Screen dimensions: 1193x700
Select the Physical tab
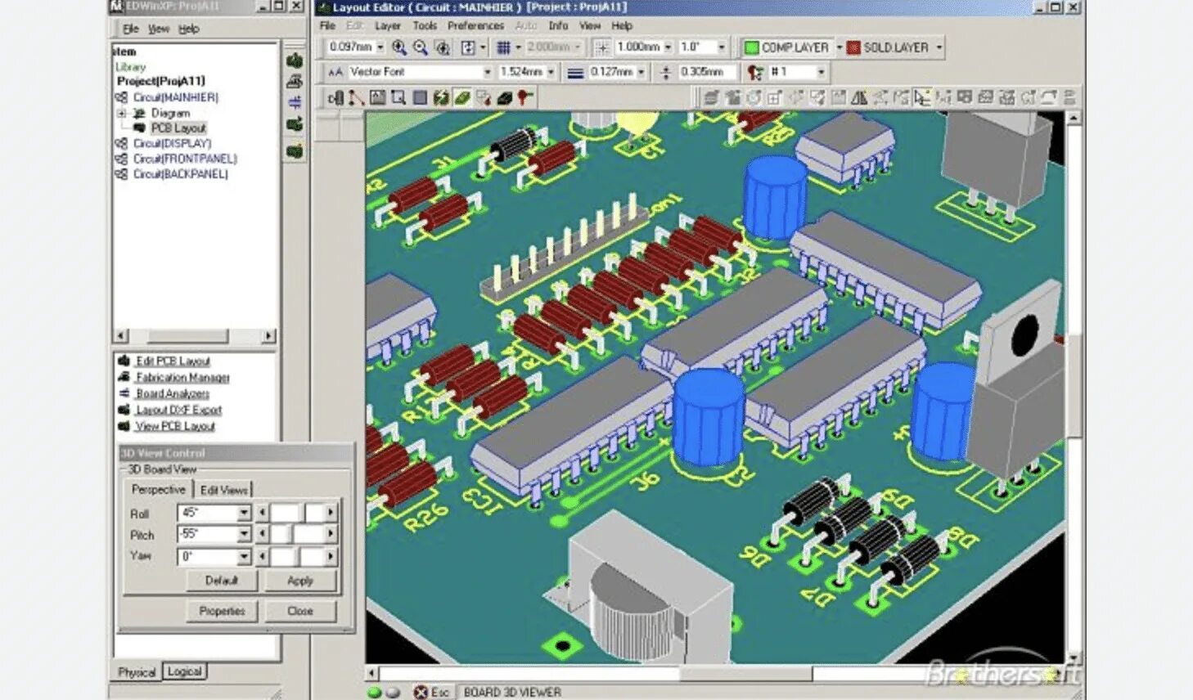pos(137,672)
